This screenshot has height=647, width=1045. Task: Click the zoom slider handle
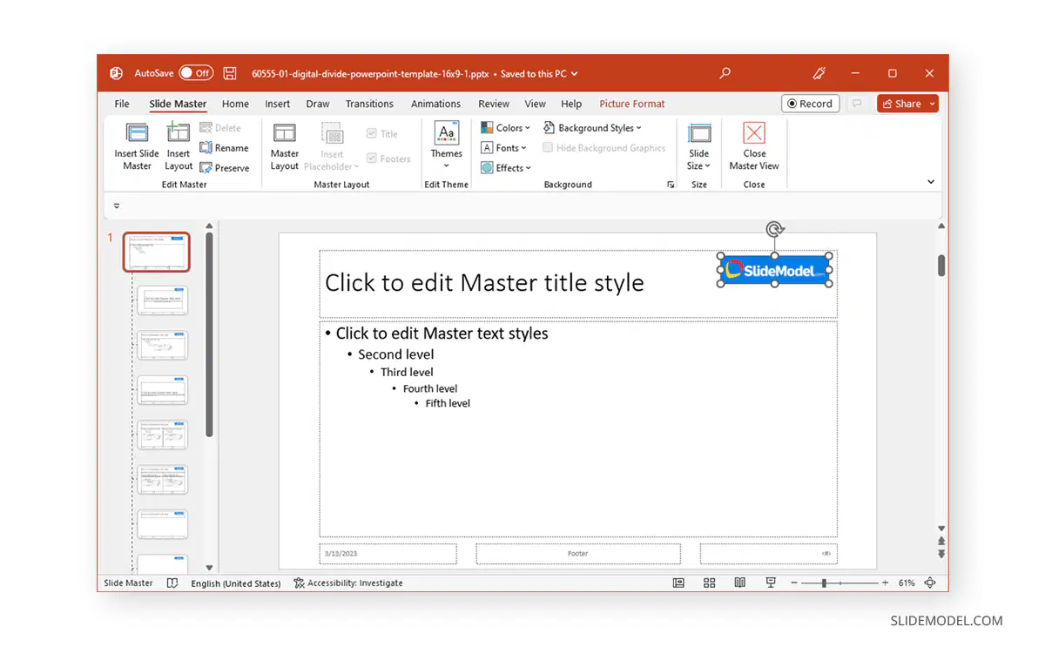click(x=824, y=583)
